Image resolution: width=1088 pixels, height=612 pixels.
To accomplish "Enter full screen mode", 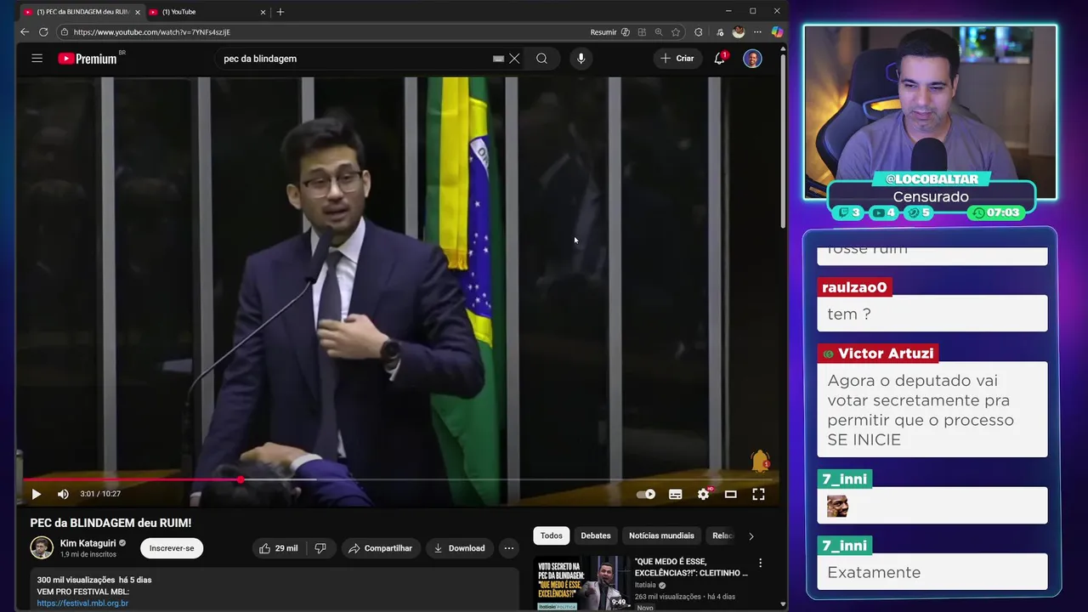I will (x=758, y=494).
